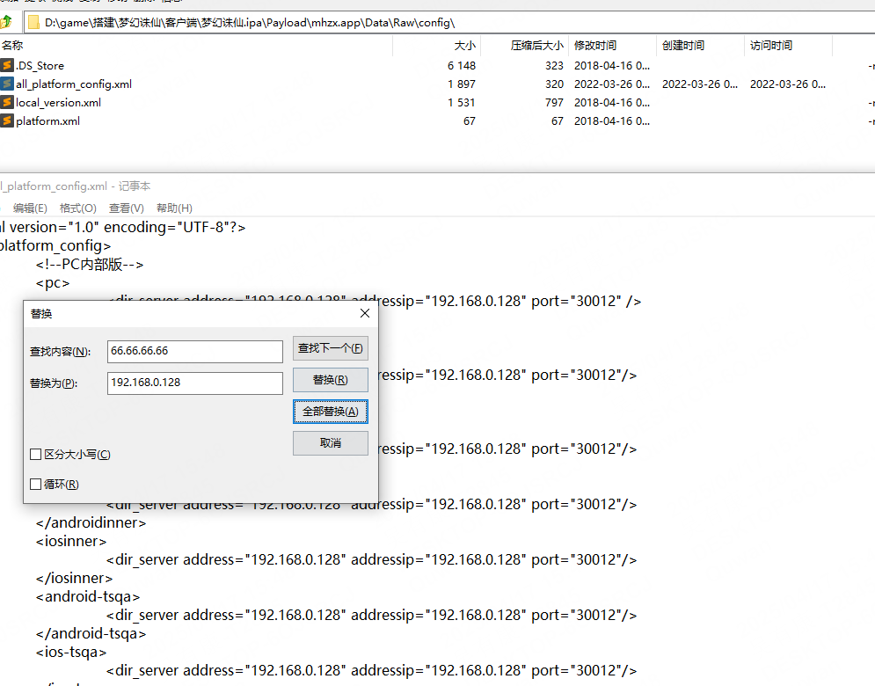Open the 查看(V) menu

[126, 208]
